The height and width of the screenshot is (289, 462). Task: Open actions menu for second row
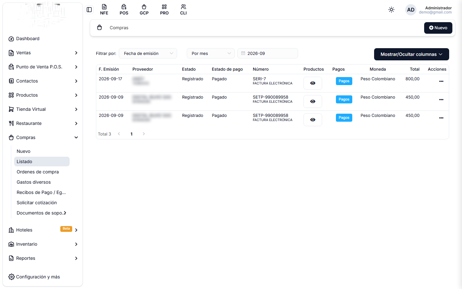coord(441,100)
